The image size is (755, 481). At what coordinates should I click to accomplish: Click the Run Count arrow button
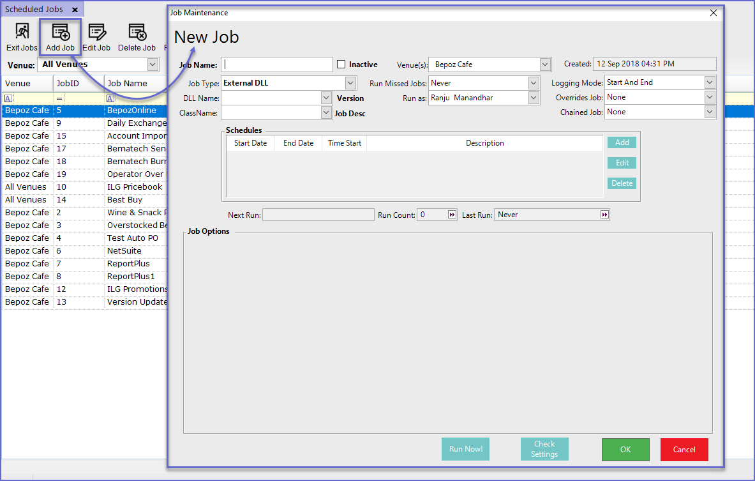(452, 215)
